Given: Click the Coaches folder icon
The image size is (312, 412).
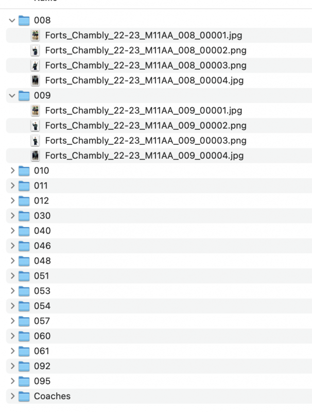Looking at the screenshot, I should tap(24, 396).
